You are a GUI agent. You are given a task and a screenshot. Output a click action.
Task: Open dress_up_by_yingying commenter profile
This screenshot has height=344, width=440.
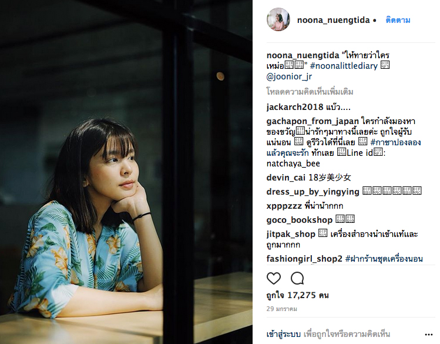pos(313,192)
